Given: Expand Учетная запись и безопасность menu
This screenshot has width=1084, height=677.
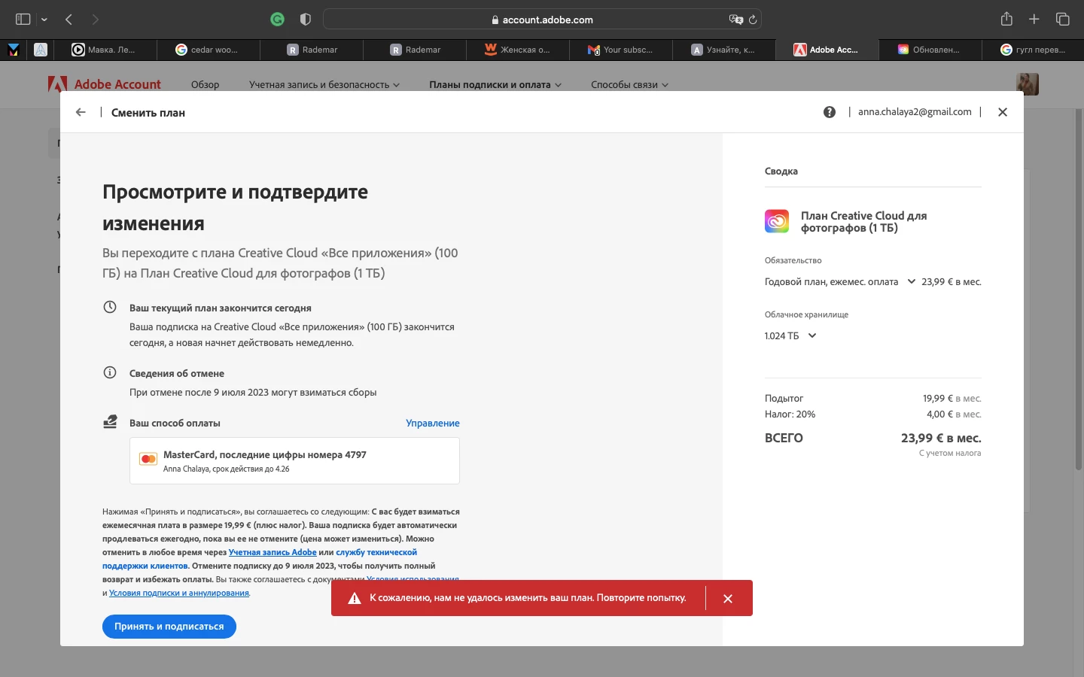Looking at the screenshot, I should (x=324, y=84).
